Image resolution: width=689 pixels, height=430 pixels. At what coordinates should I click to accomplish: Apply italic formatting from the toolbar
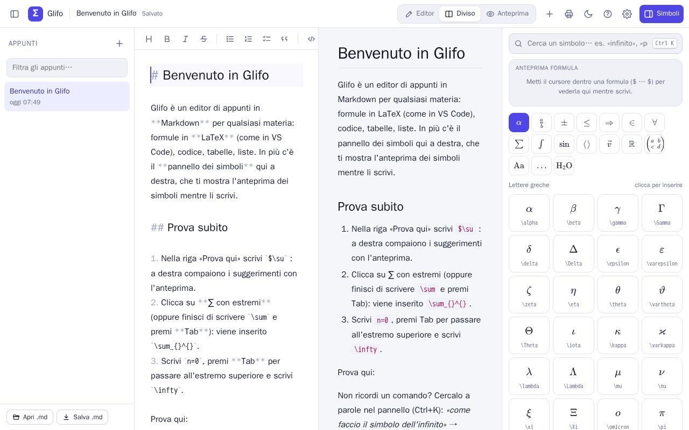185,39
